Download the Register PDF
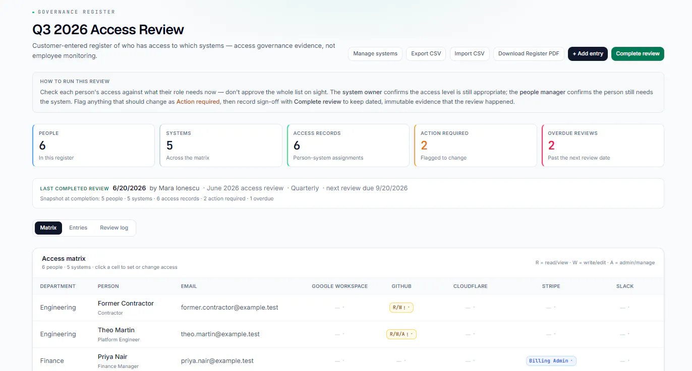Viewport: 692px width, 371px height. point(529,53)
